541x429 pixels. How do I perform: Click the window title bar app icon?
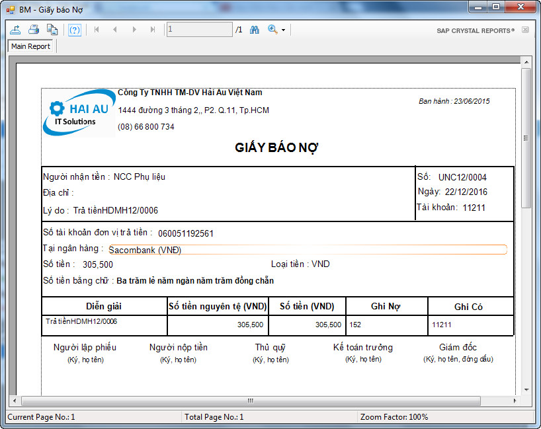(x=11, y=10)
